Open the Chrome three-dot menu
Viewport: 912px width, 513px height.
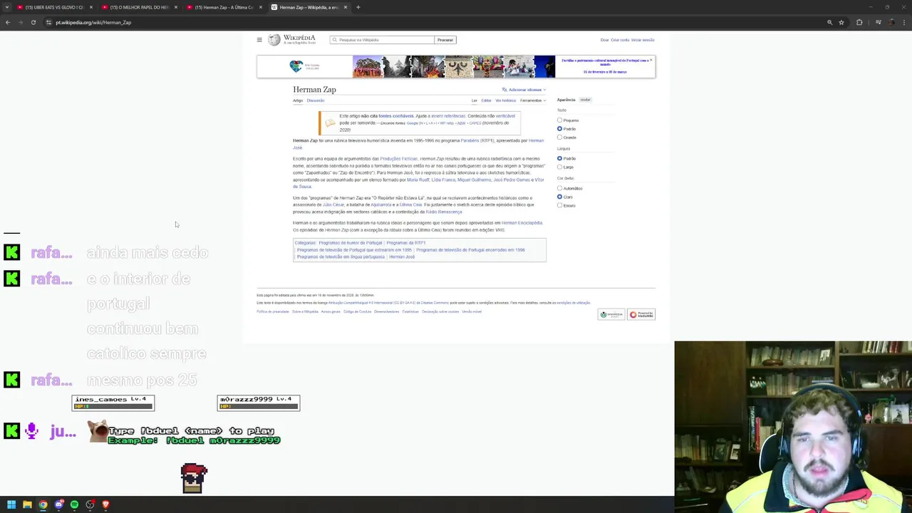[x=903, y=22]
